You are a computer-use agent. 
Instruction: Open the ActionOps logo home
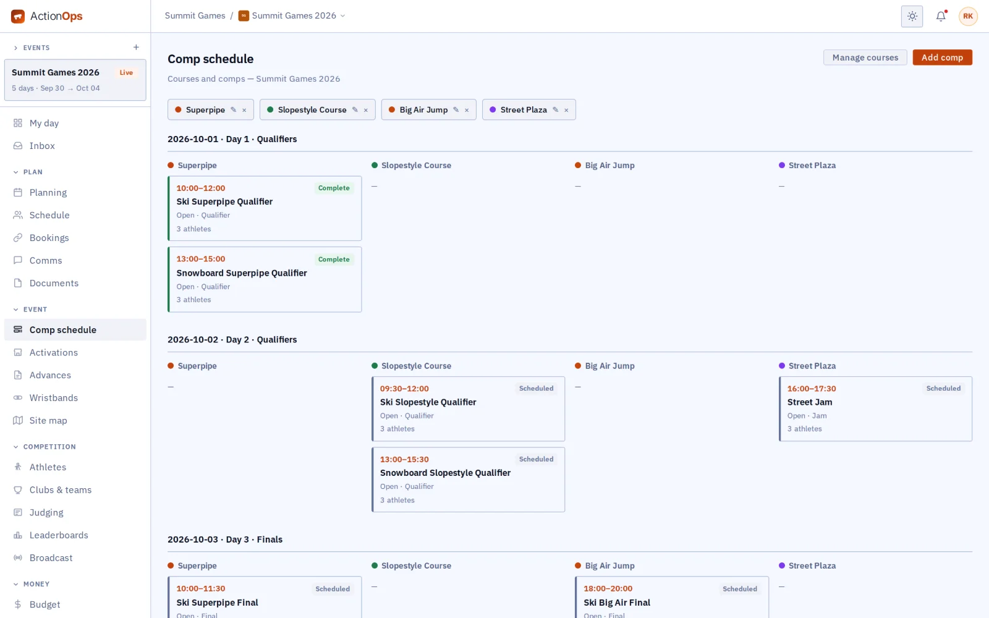47,16
